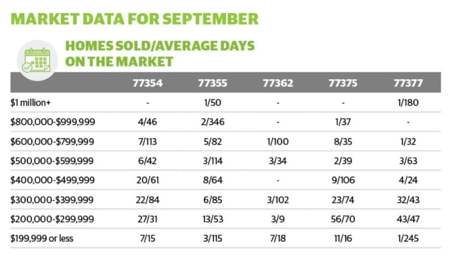Click the 32/43 cell under 77377
Image resolution: width=454 pixels, height=263 pixels.
[408, 200]
